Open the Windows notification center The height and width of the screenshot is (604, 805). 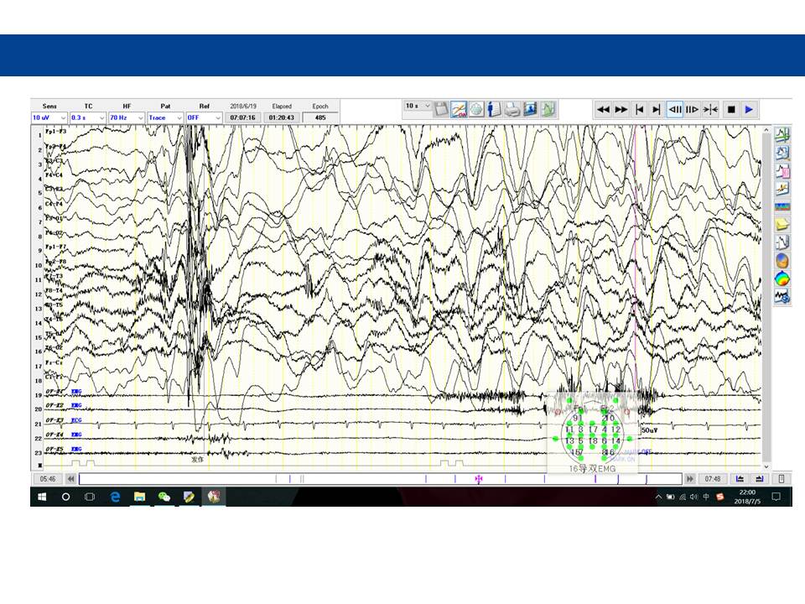pos(776,497)
